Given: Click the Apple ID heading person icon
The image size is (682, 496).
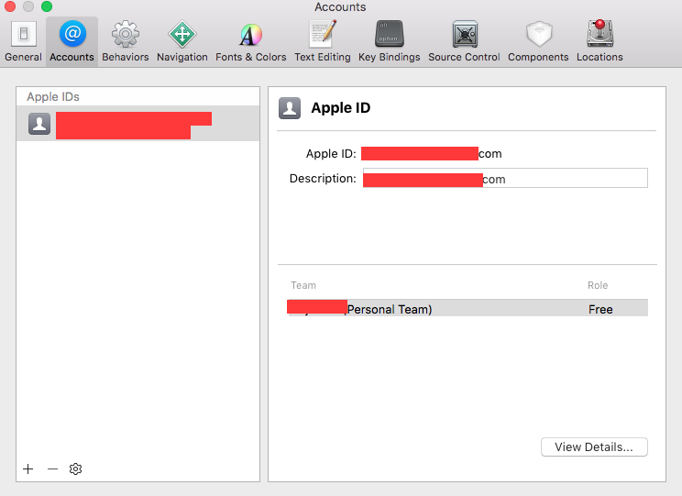Looking at the screenshot, I should (290, 108).
